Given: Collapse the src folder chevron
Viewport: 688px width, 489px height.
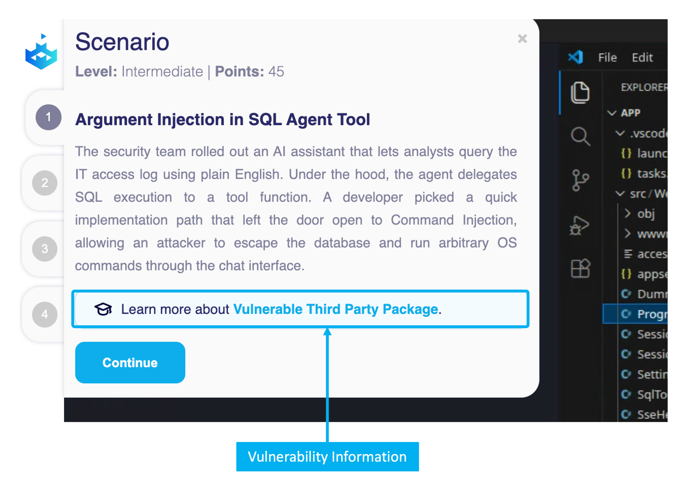Looking at the screenshot, I should 619,194.
